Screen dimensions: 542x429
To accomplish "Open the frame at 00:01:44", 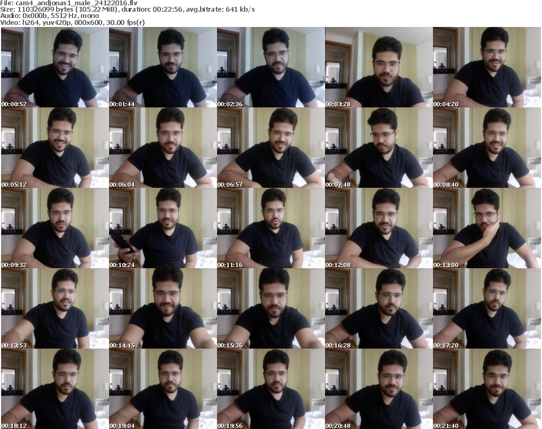I will (x=163, y=67).
